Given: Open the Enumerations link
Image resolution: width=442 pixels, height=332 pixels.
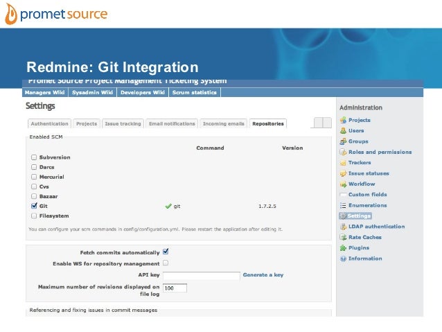Looking at the screenshot, I should (368, 205).
